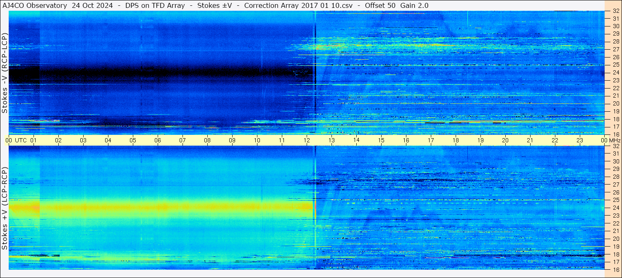Image resolution: width=622 pixels, height=278 pixels.
Task: Click the 18 UTC hour marker
Action: coord(456,140)
